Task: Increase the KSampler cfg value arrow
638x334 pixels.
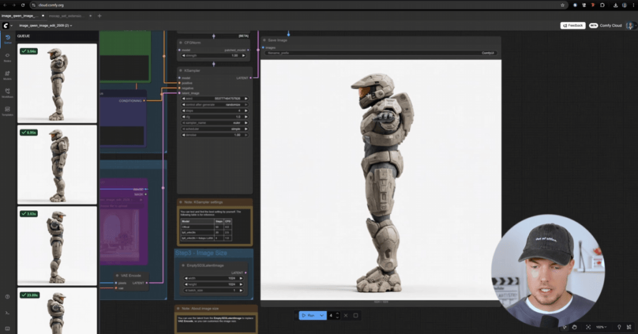Action: point(246,116)
